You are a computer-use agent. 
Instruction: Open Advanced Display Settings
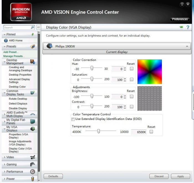19,81
